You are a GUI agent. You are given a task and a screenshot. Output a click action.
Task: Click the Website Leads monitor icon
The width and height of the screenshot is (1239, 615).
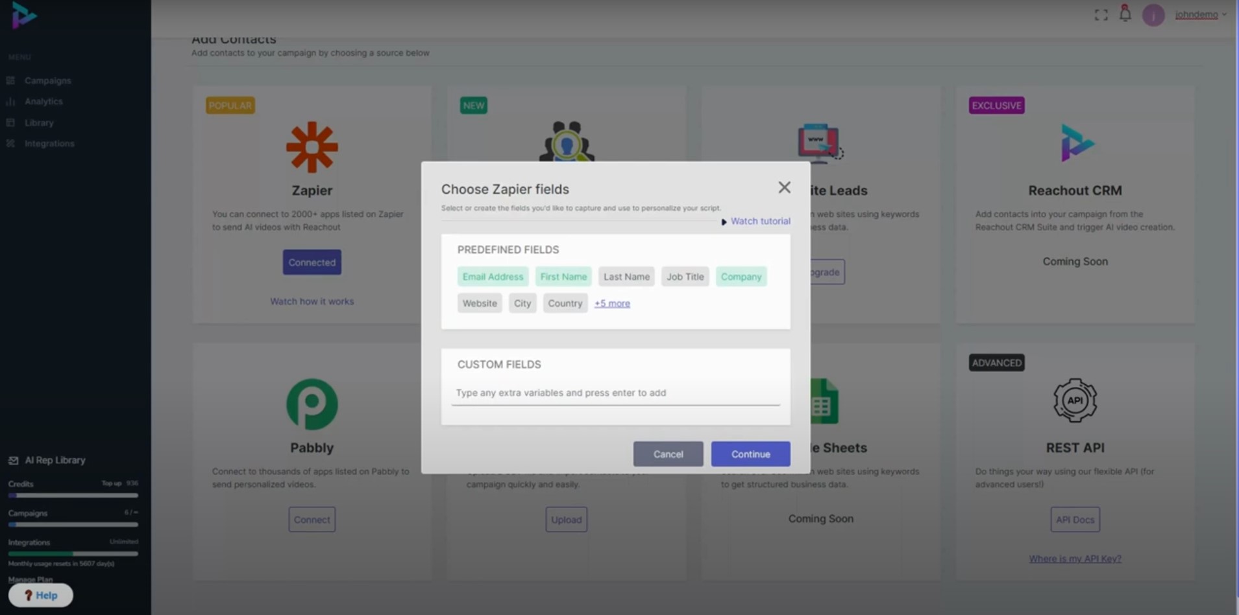[x=820, y=143]
